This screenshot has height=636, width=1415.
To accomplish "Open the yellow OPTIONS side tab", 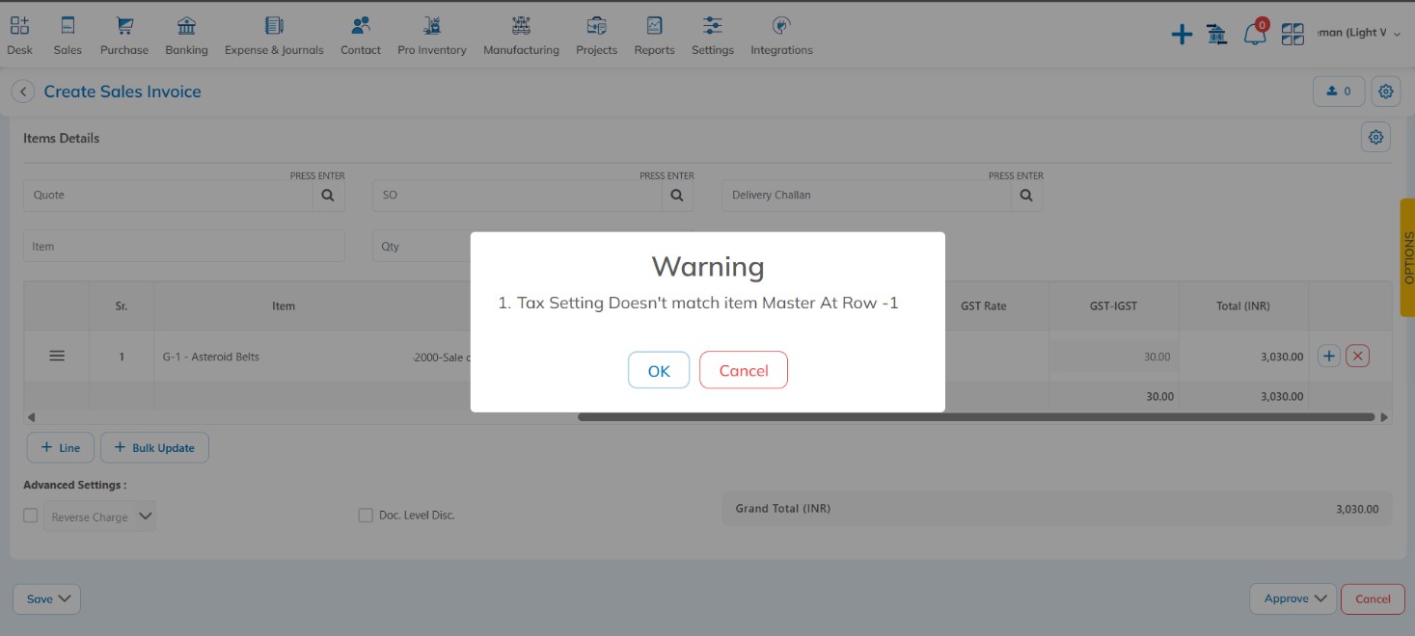I will 1407,257.
